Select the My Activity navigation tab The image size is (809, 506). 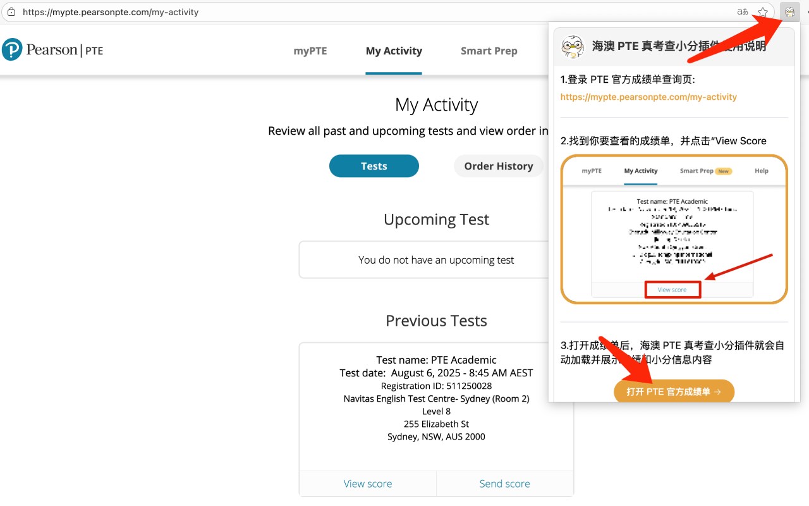click(394, 51)
